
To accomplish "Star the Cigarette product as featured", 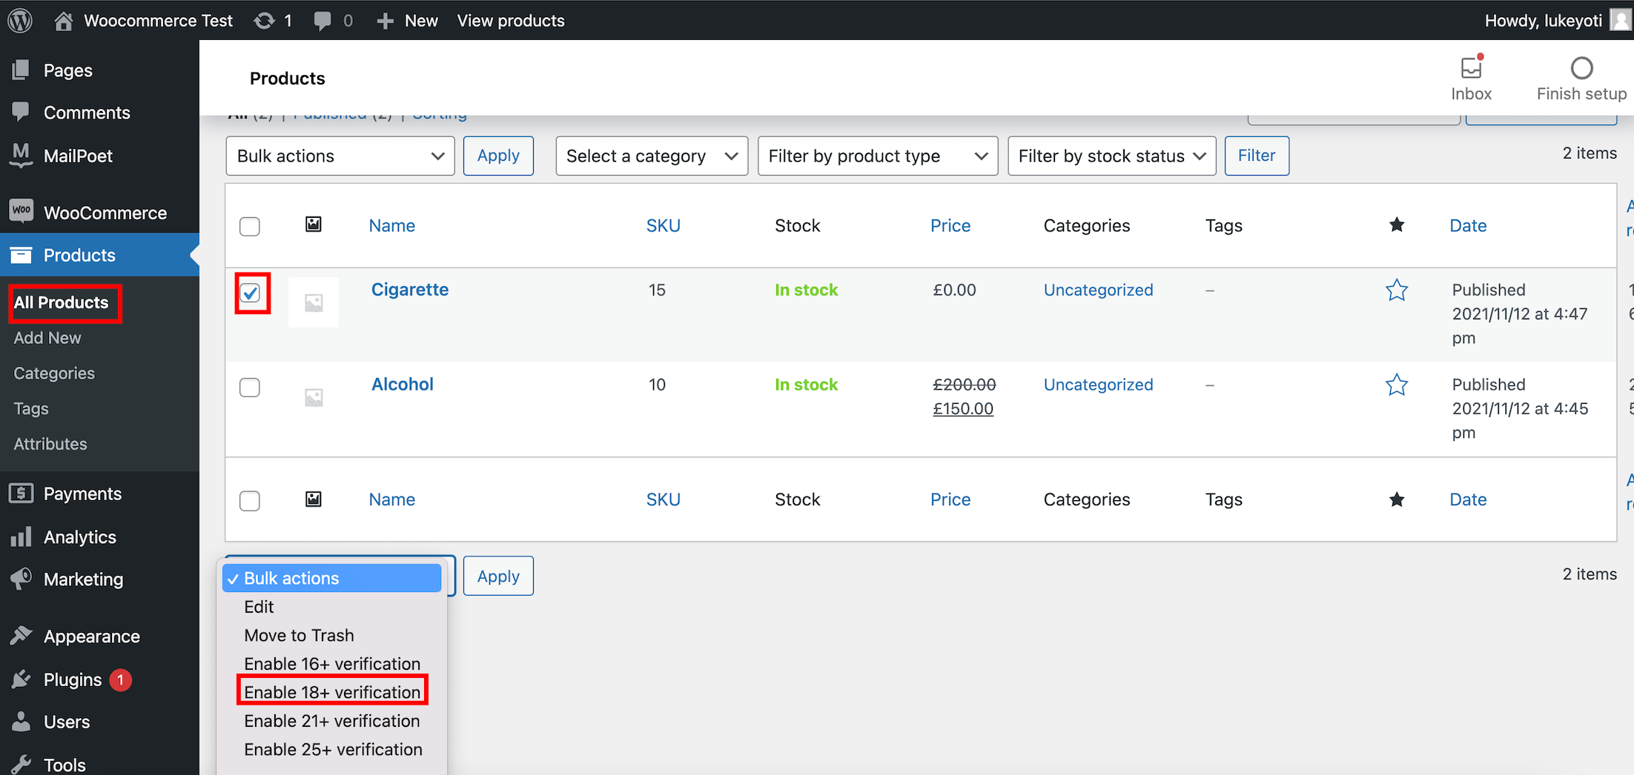I will [x=1397, y=290].
